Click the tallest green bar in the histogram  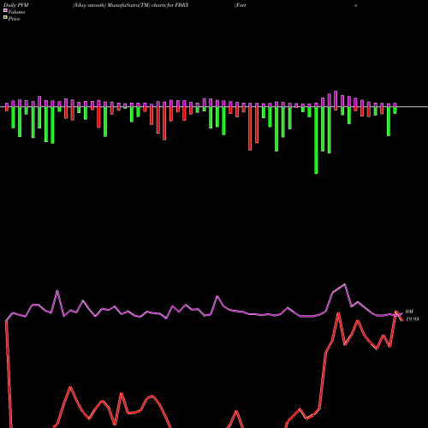(316, 140)
